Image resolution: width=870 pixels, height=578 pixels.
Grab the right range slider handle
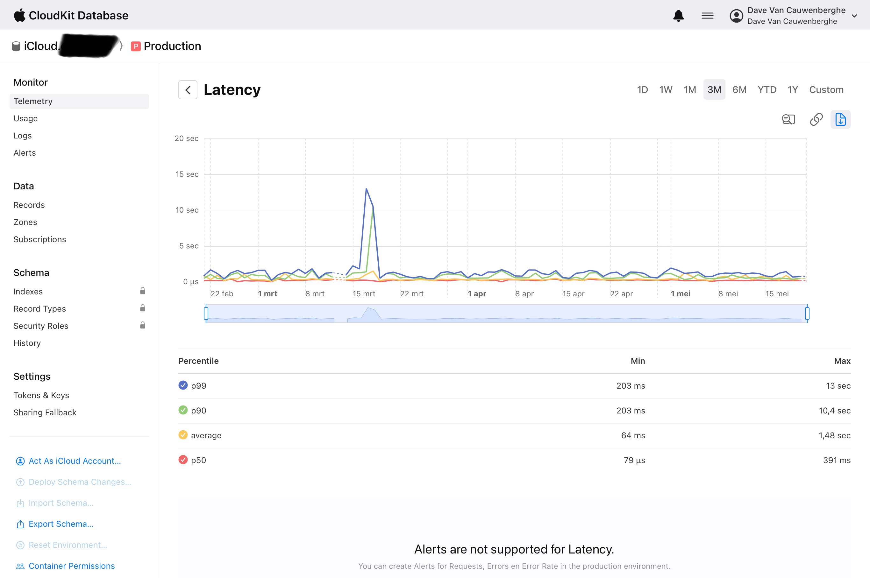(x=807, y=313)
